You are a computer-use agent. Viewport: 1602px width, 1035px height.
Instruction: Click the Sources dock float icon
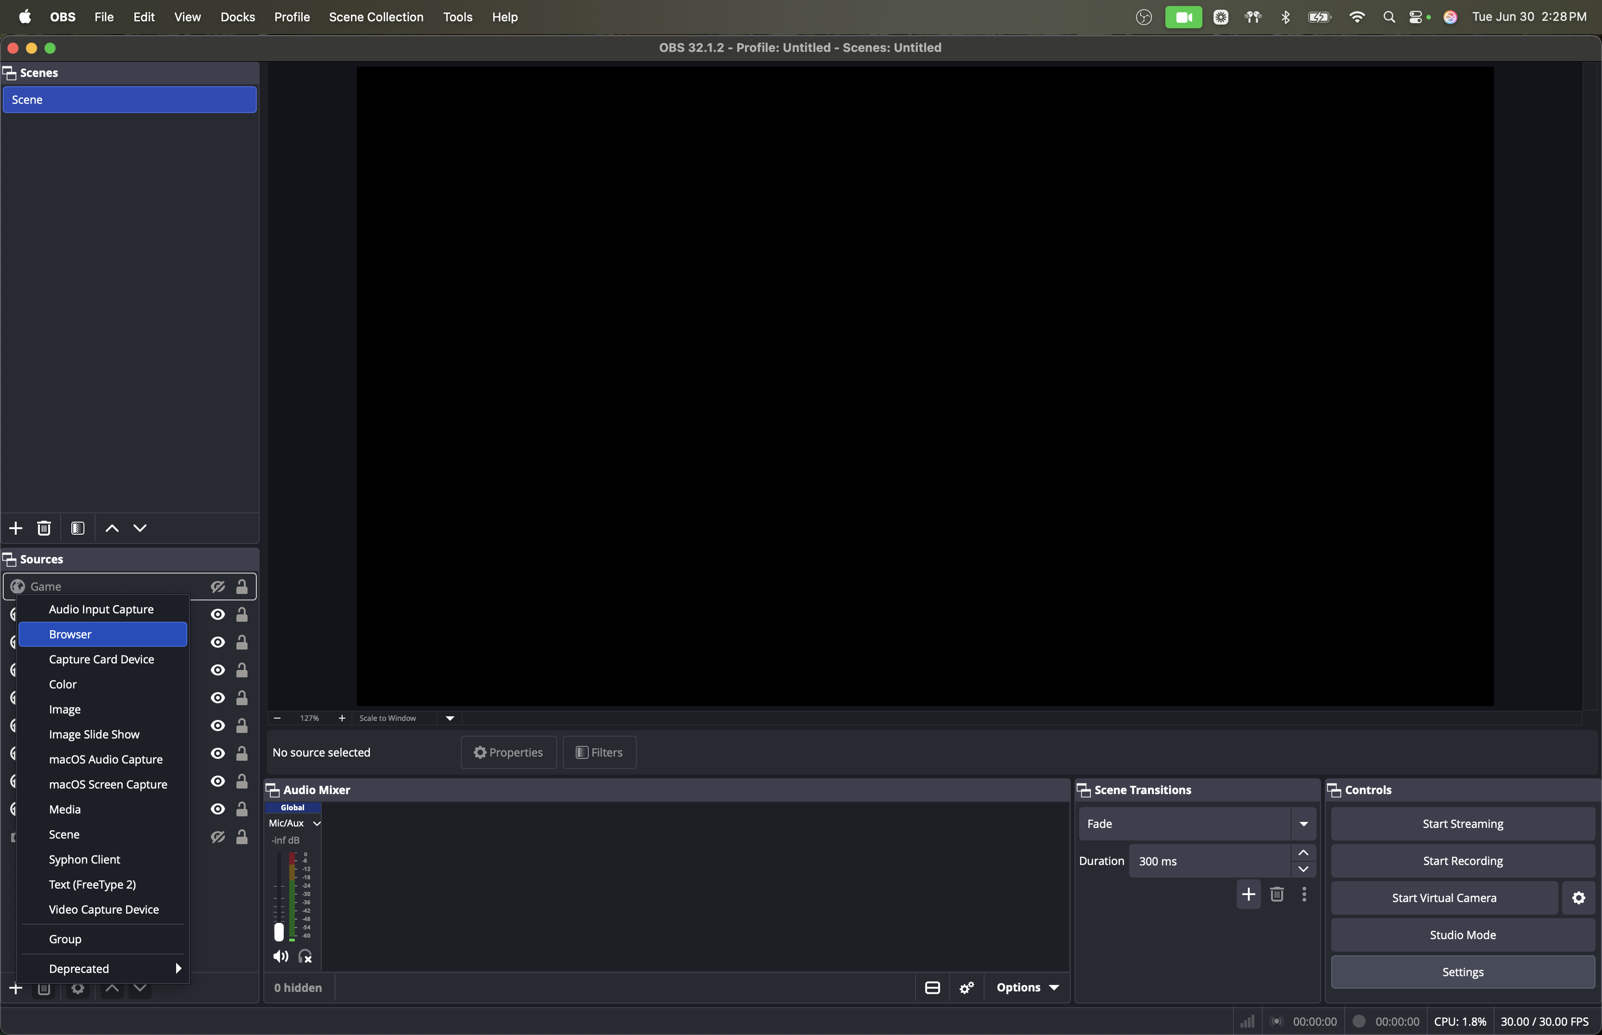point(9,559)
